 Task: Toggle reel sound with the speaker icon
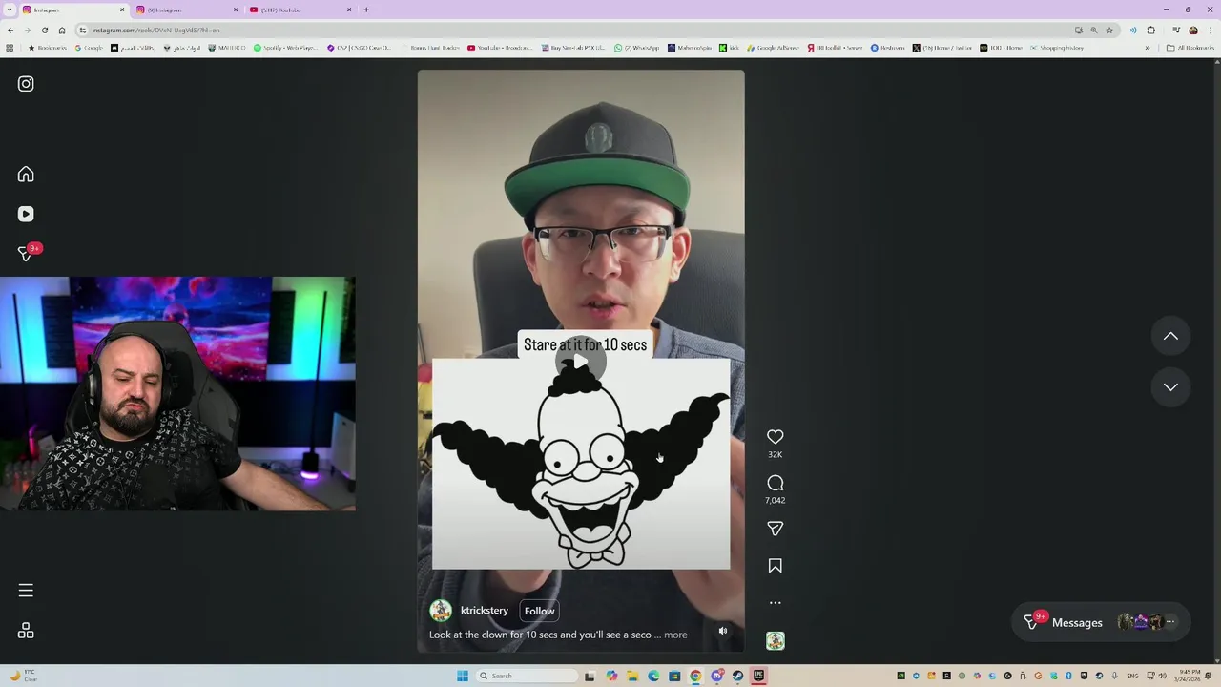(722, 631)
